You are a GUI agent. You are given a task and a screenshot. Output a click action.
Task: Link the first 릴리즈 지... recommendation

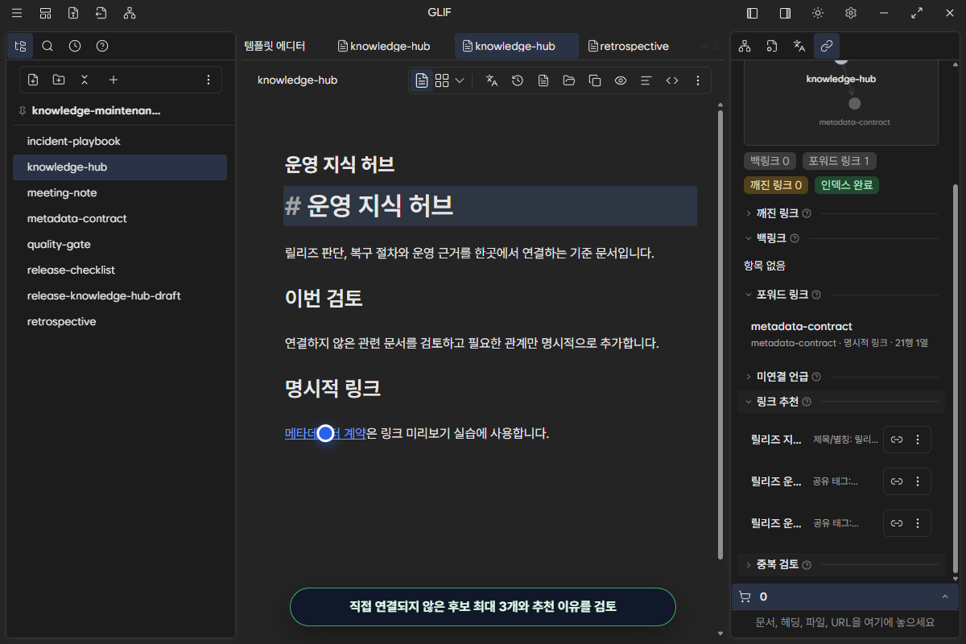(x=896, y=440)
